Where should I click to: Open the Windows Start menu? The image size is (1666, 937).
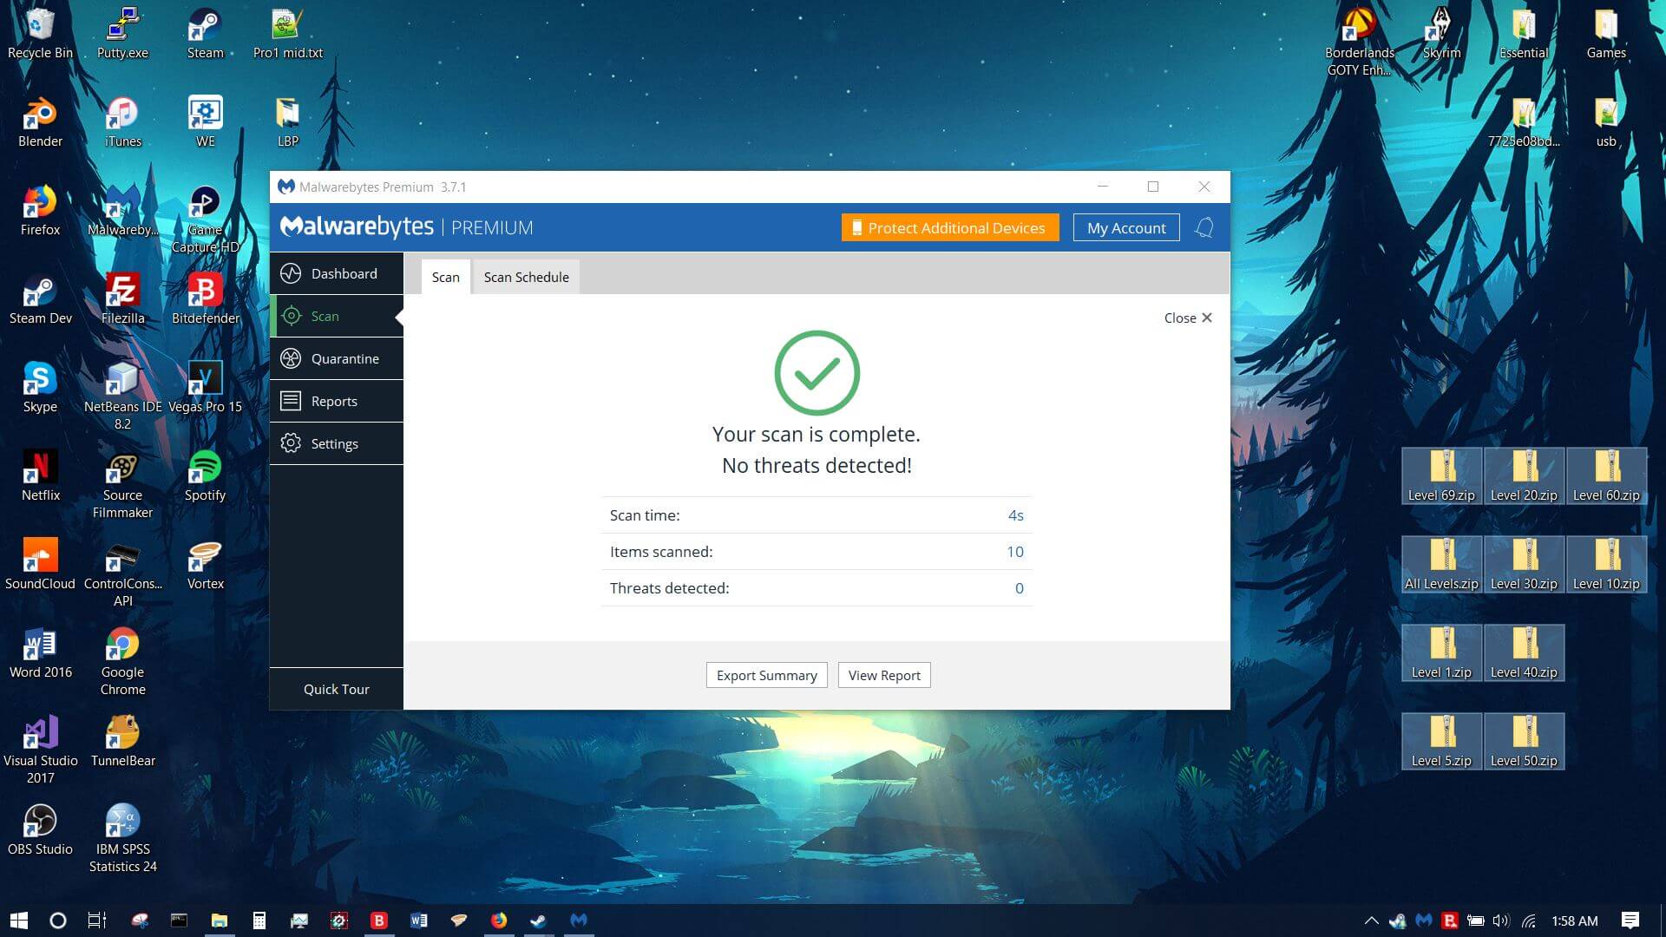pyautogui.click(x=18, y=921)
